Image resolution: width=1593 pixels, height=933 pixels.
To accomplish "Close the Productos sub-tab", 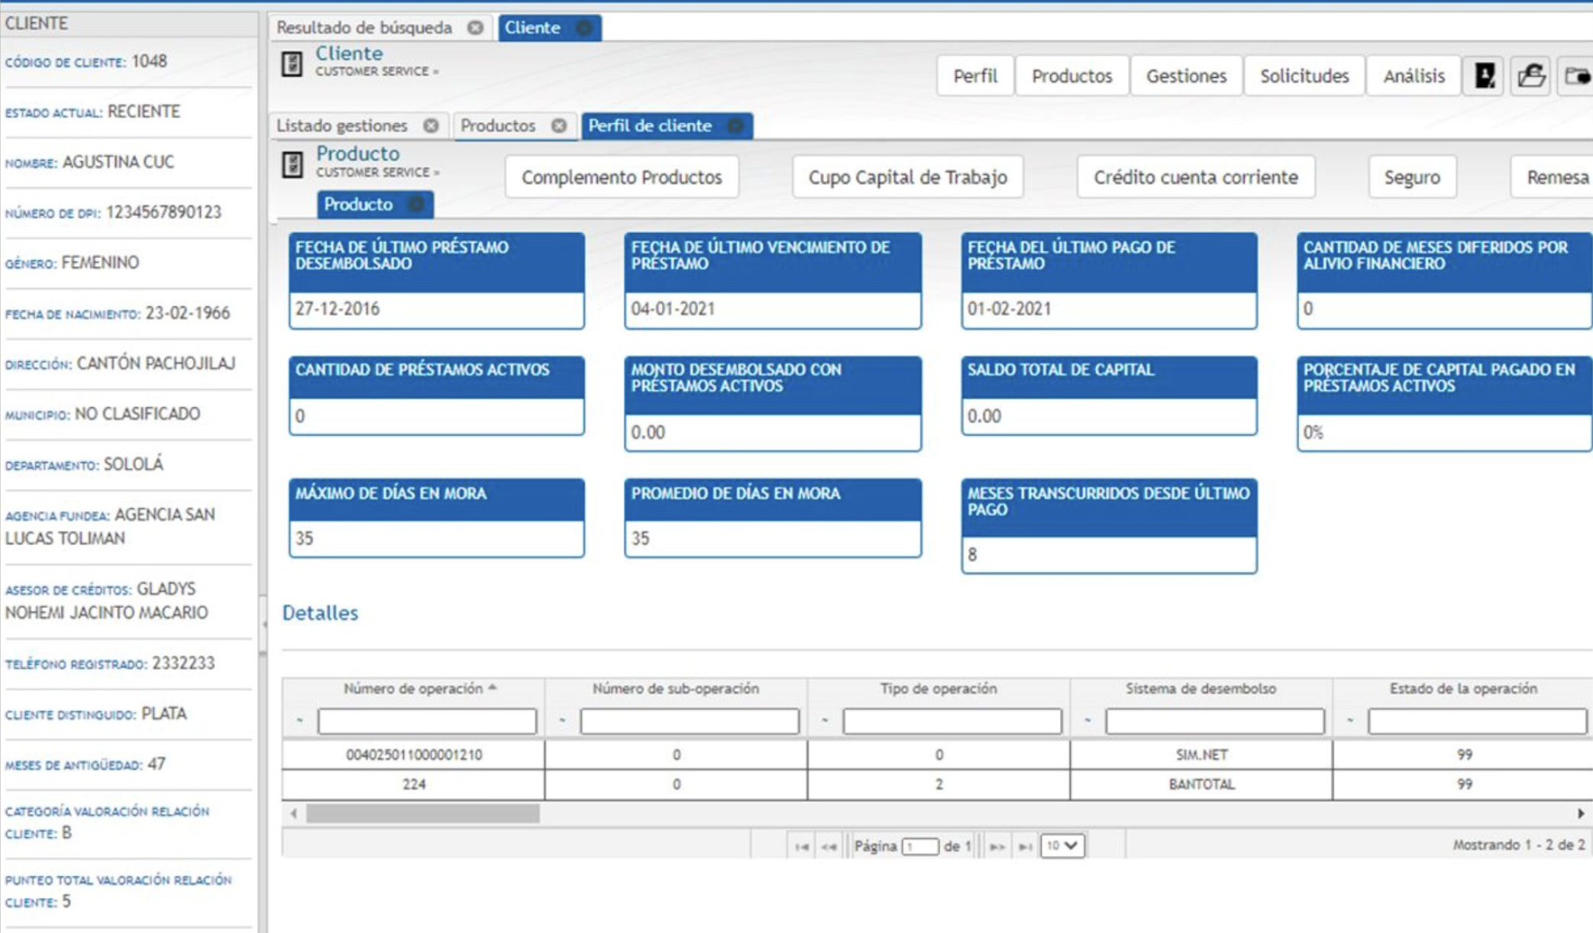I will (x=559, y=125).
